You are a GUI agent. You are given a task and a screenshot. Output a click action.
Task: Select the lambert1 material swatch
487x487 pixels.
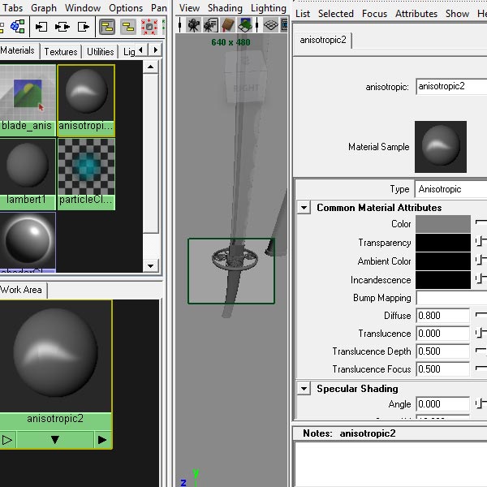(28, 174)
